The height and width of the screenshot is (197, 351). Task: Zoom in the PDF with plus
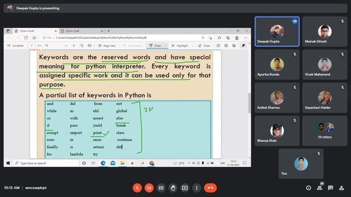(x=74, y=45)
